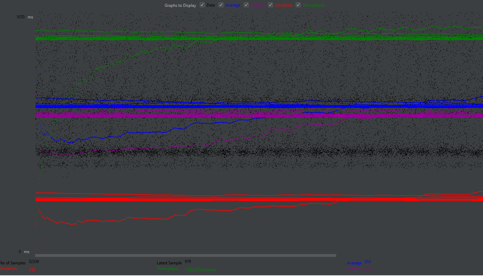Screen dimensions: 483x276
Task: Click the No of Samples value 32339
Action: 34,262
